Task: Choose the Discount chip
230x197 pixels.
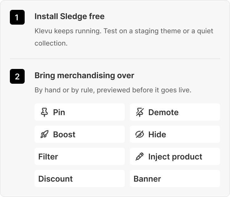Action: coord(80,179)
